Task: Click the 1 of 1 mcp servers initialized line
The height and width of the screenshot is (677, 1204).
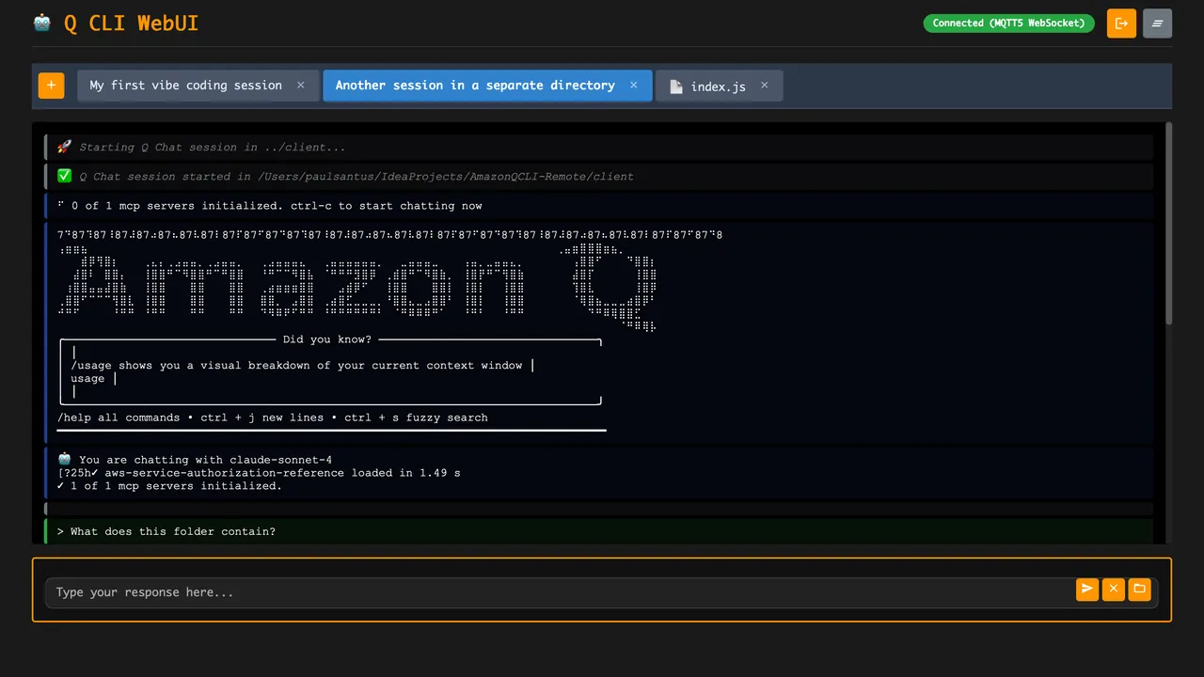Action: click(x=169, y=486)
